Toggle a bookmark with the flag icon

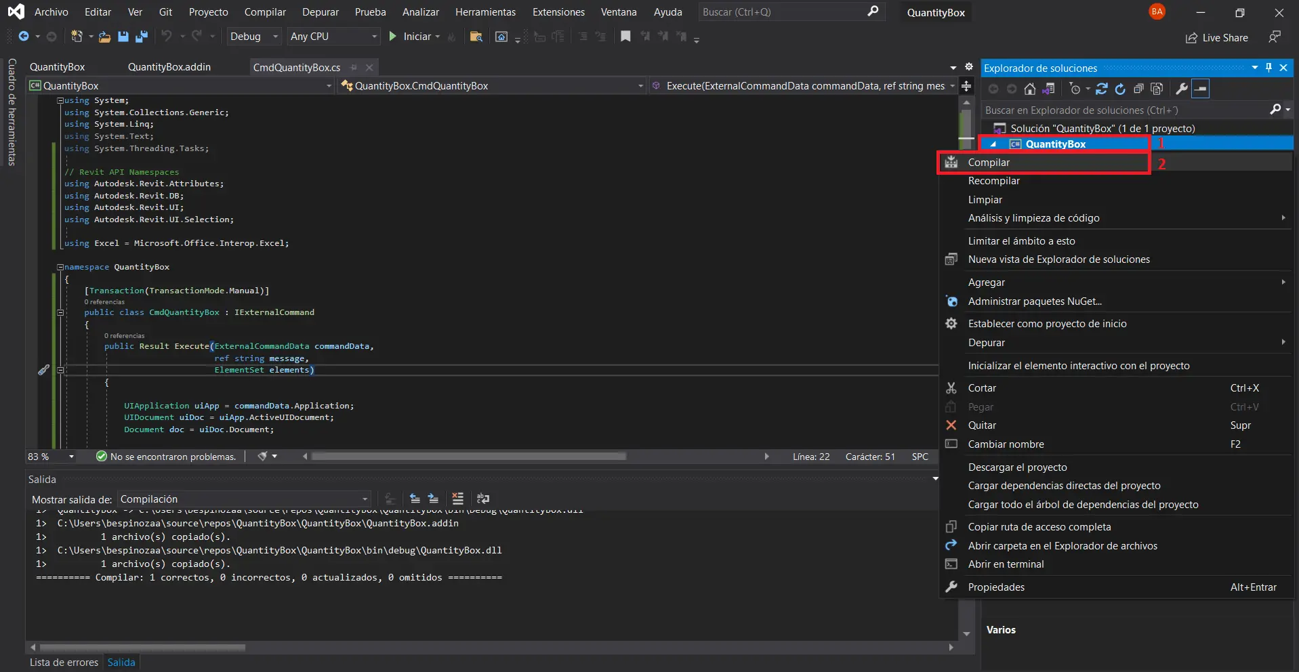tap(625, 37)
